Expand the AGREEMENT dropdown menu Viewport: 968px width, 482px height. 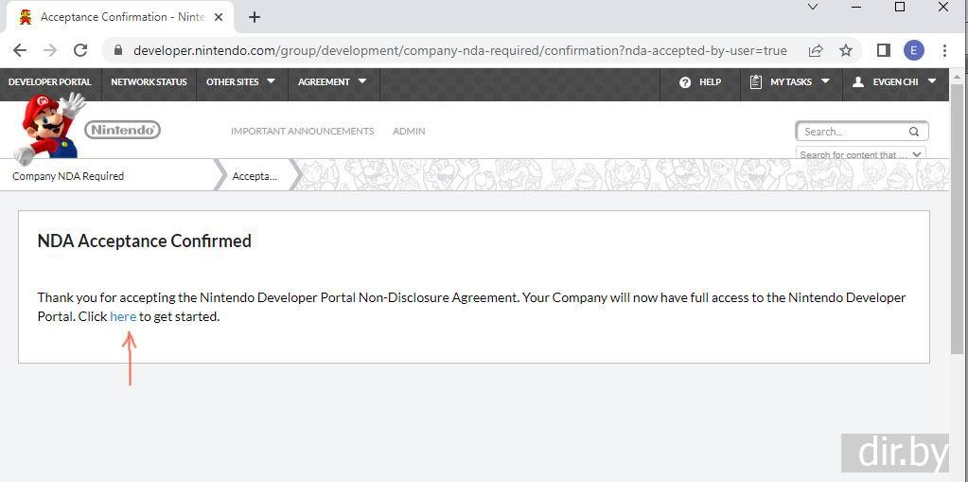[333, 81]
